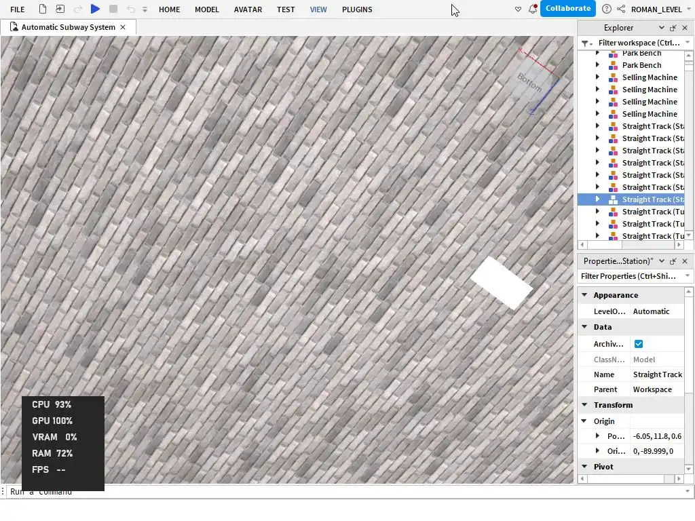The height and width of the screenshot is (521, 695).
Task: Click the grey Stop square icon
Action: coord(113,9)
